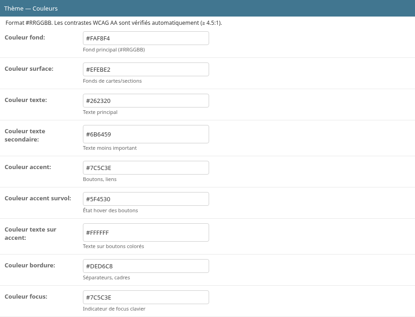Click the 'Couleur texte sur accent:' label
The width and height of the screenshot is (415, 317).
30,233
